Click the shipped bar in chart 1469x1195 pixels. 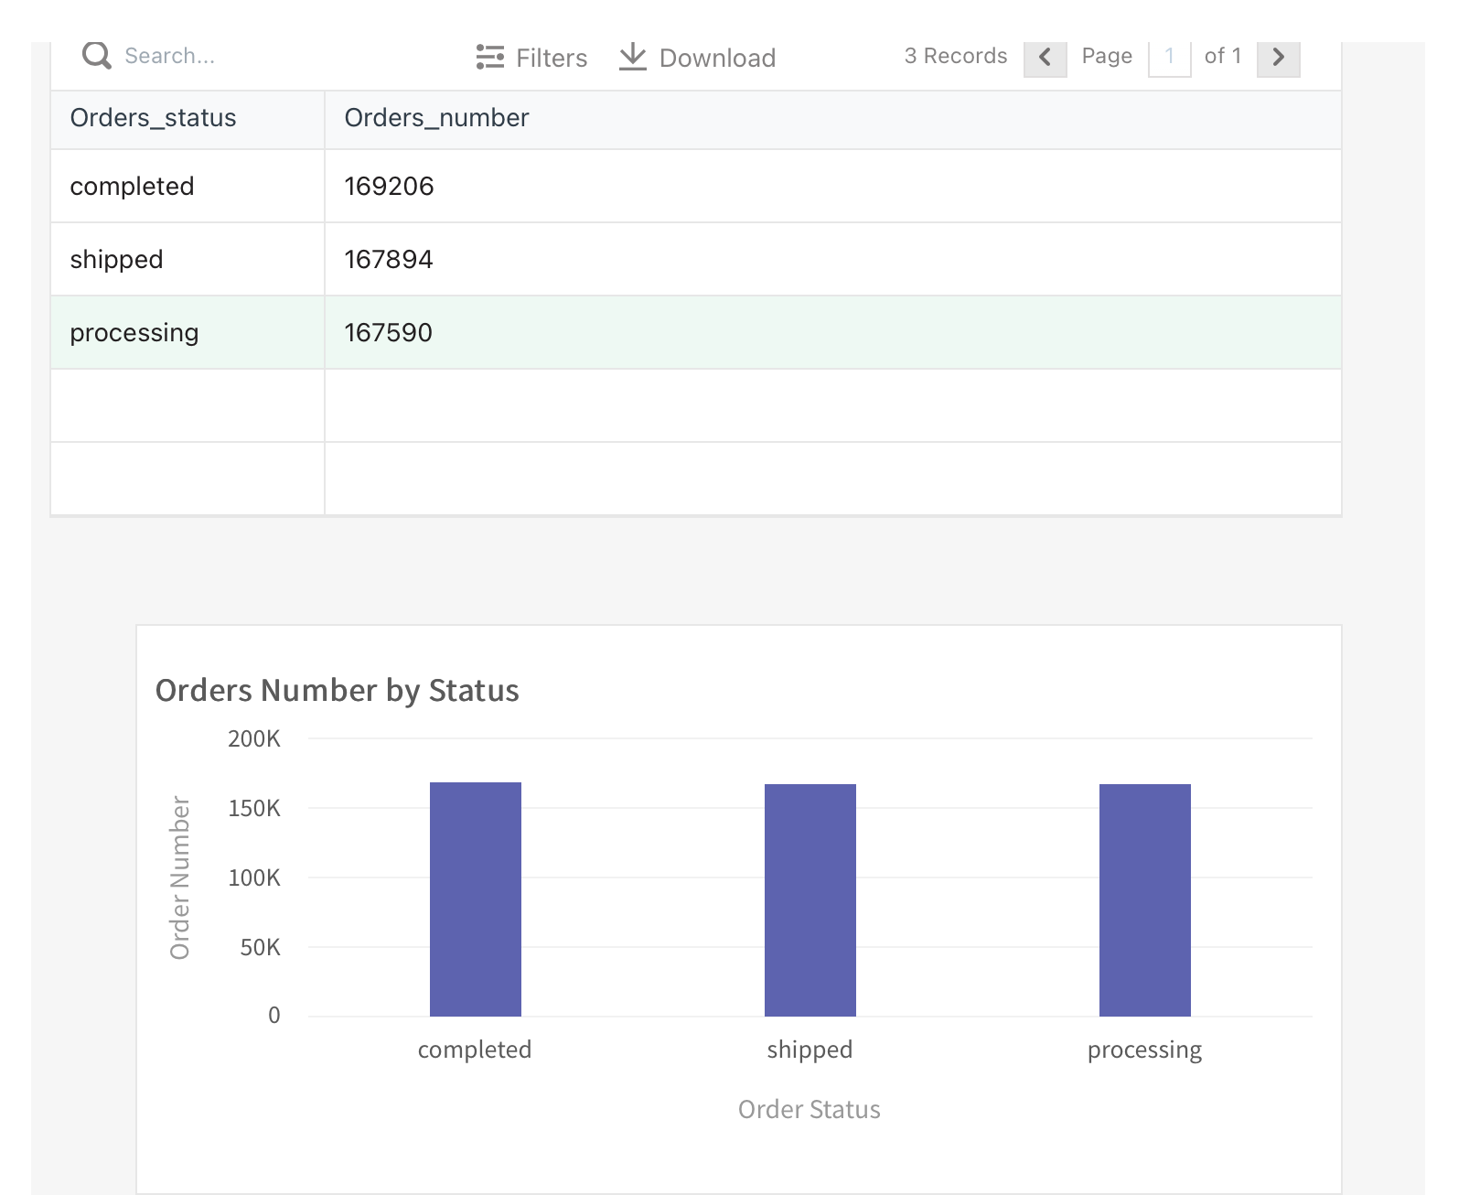point(810,899)
